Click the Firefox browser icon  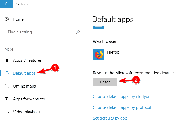[x=99, y=55]
